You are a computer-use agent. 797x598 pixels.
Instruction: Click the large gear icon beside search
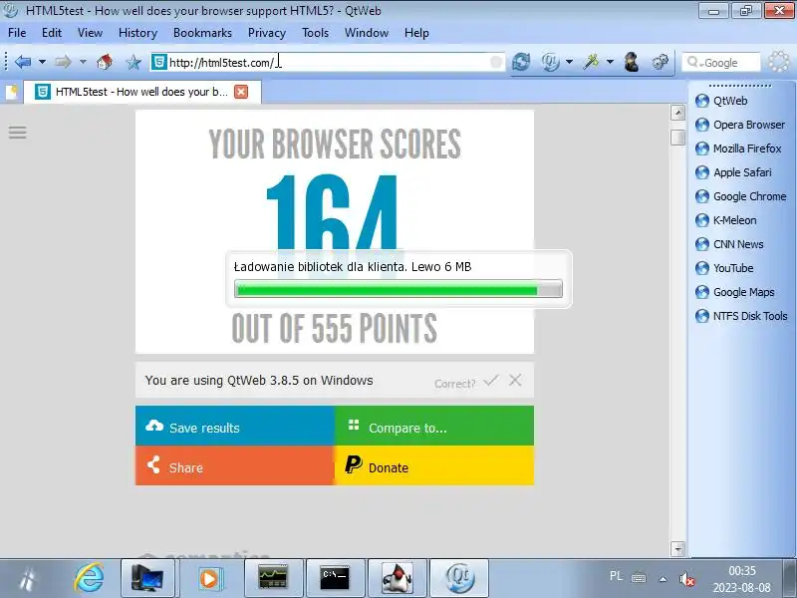point(779,62)
